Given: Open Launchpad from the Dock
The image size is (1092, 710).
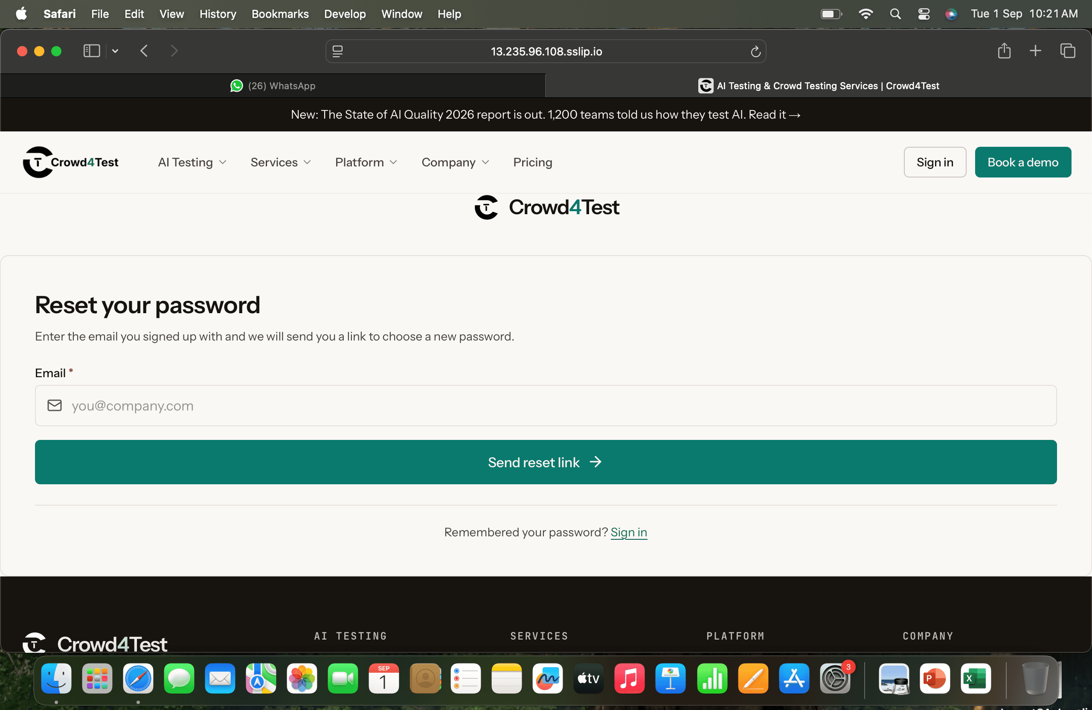Looking at the screenshot, I should click(x=97, y=678).
